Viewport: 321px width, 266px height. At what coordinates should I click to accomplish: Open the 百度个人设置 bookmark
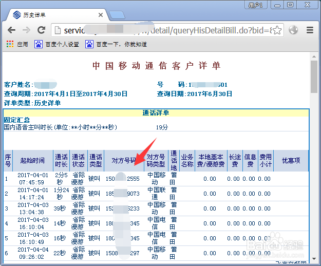(x=56, y=44)
